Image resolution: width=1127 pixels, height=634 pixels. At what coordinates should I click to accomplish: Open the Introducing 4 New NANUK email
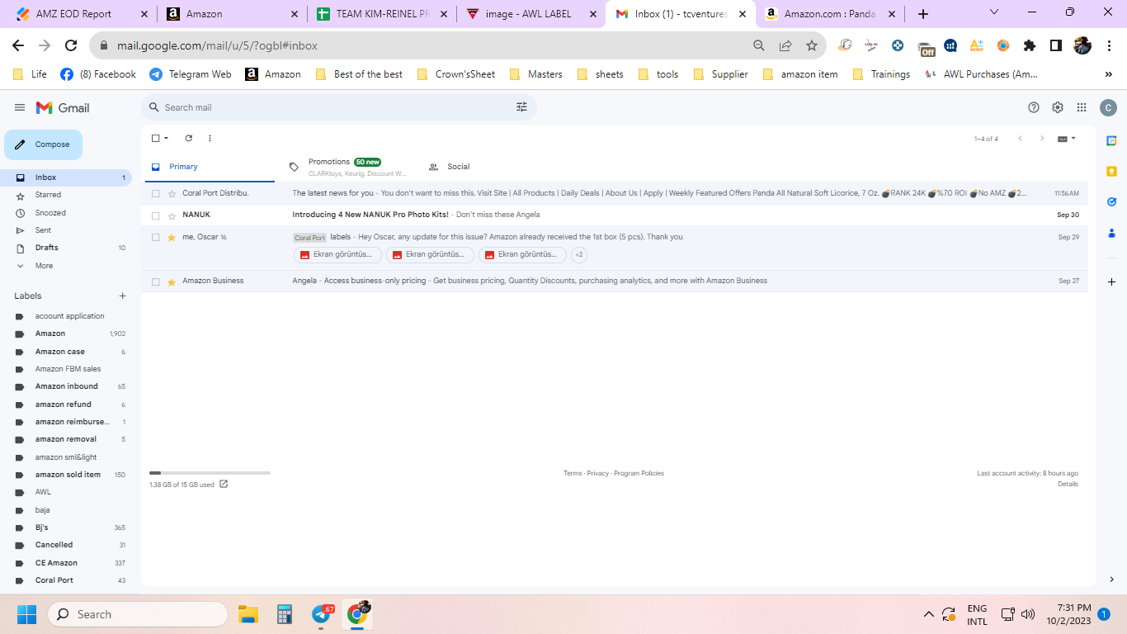370,215
